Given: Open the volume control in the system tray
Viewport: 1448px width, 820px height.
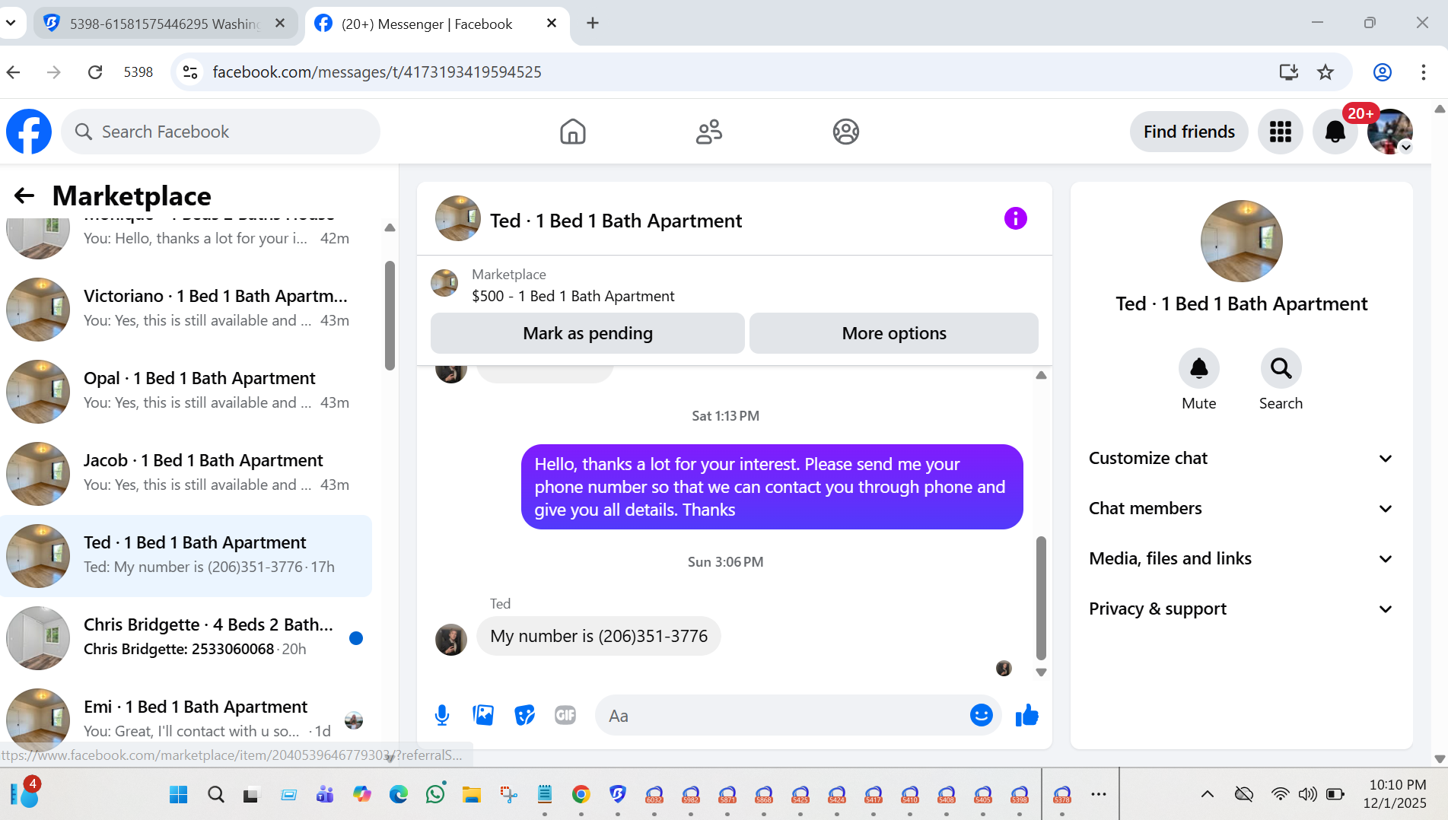Looking at the screenshot, I should (x=1308, y=795).
